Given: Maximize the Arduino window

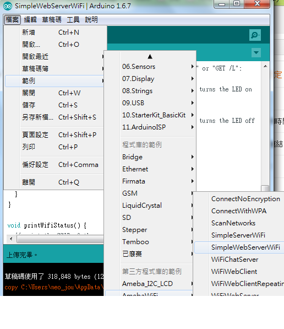Looking at the screenshot, I should pyautogui.click(x=237, y=4).
